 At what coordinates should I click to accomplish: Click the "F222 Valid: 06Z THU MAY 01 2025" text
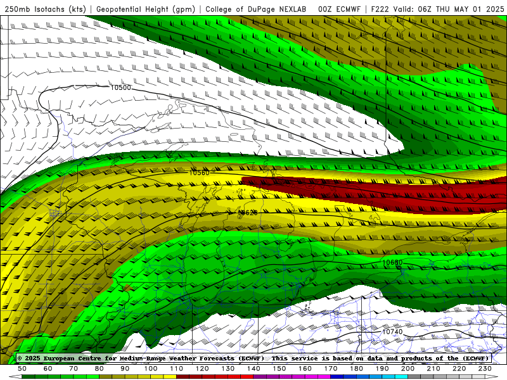pyautogui.click(x=437, y=9)
